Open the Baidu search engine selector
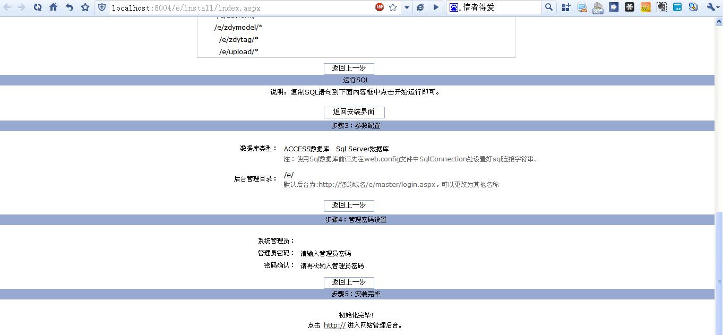 (454, 7)
